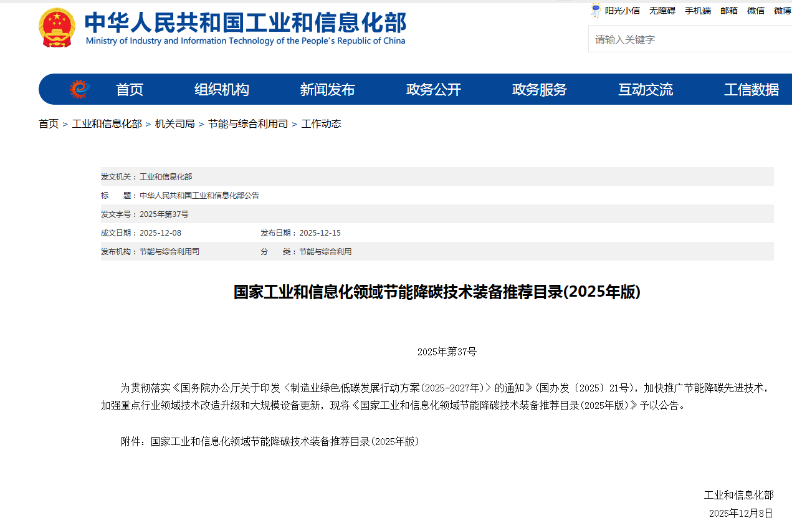
Task: Switch to the 新闻发布 menu
Action: click(x=328, y=89)
